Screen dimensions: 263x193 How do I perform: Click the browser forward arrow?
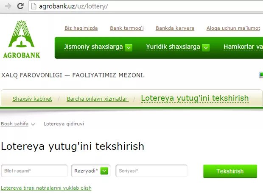8,6
